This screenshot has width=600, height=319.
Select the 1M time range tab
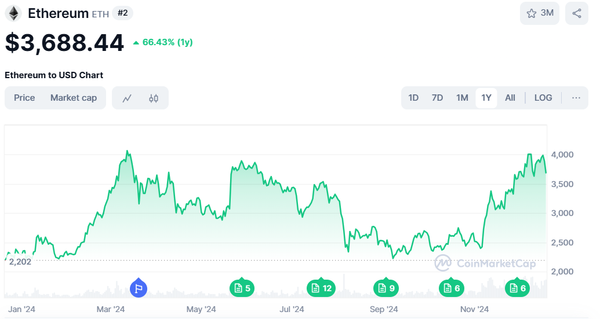(x=462, y=98)
